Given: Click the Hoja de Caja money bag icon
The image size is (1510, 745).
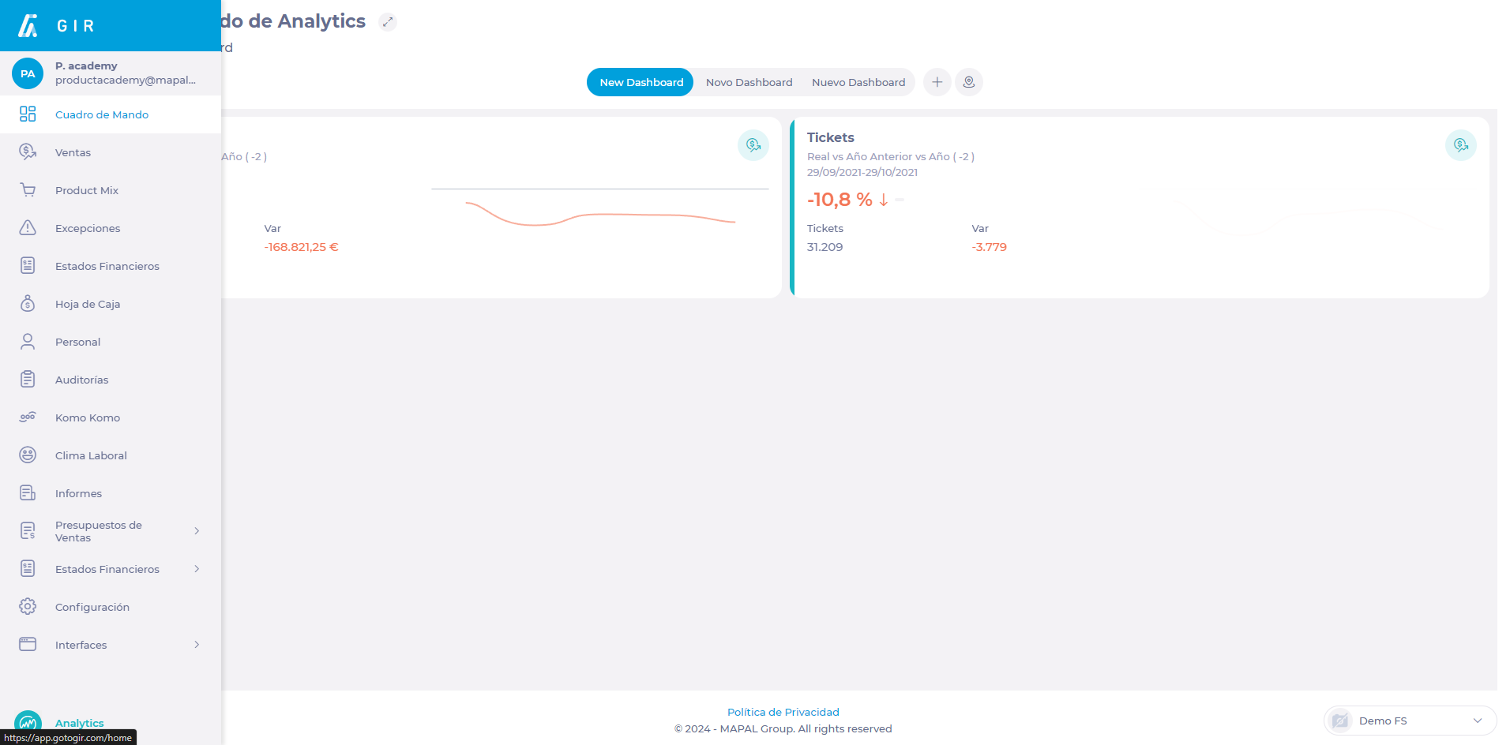Looking at the screenshot, I should [x=28, y=304].
